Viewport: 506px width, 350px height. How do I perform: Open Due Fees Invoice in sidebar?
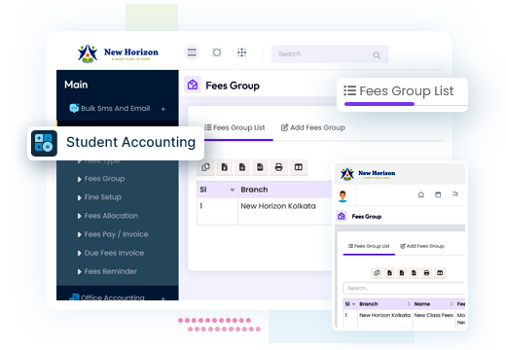coord(114,253)
